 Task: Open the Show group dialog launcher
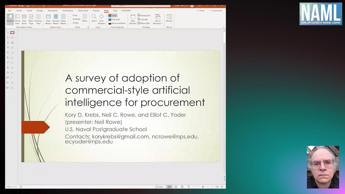[x=88, y=27]
